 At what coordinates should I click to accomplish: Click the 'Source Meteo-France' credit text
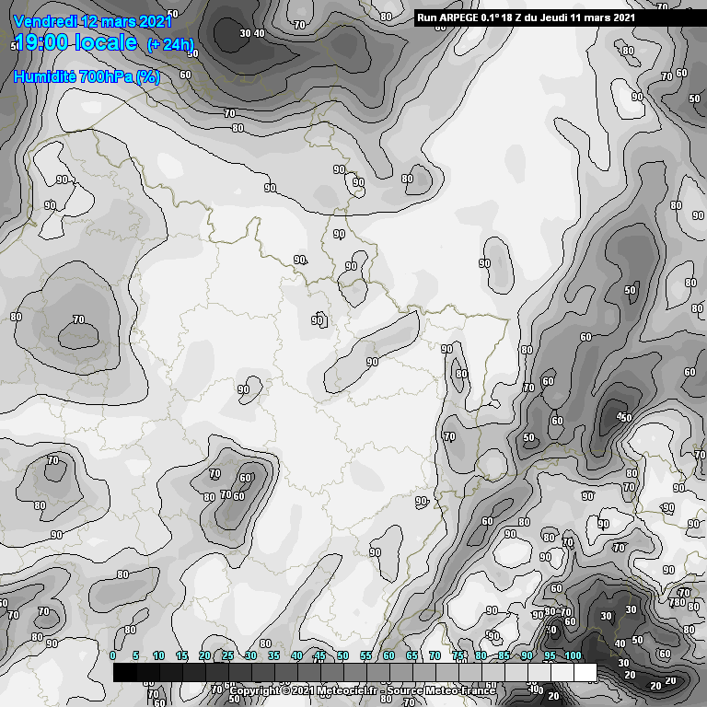tap(442, 690)
